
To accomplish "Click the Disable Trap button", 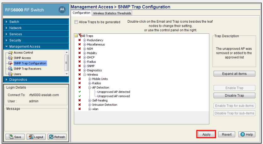I will click(234, 95).
